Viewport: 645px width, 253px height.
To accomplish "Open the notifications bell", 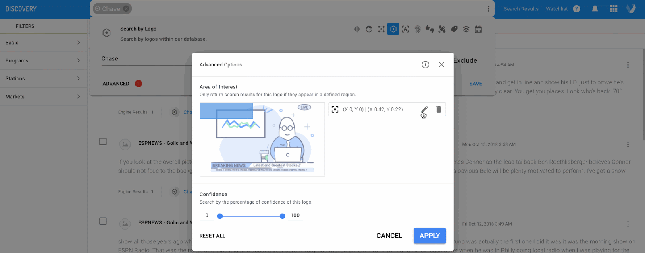I will [595, 9].
